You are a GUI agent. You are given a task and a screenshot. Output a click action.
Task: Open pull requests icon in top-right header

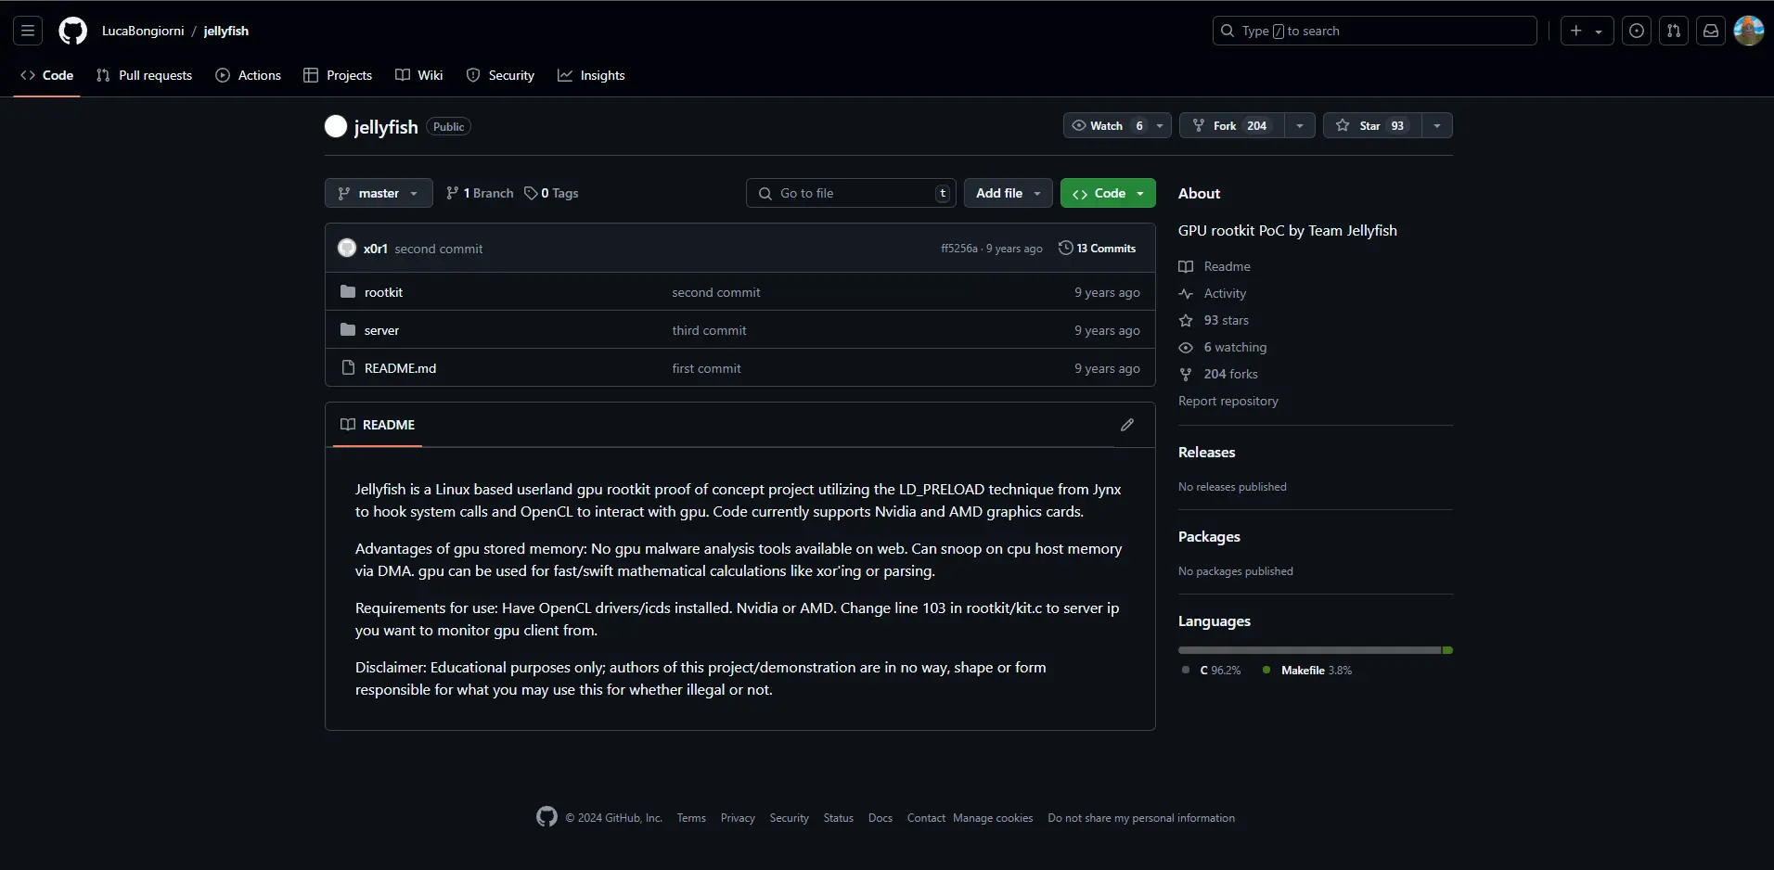1674,31
